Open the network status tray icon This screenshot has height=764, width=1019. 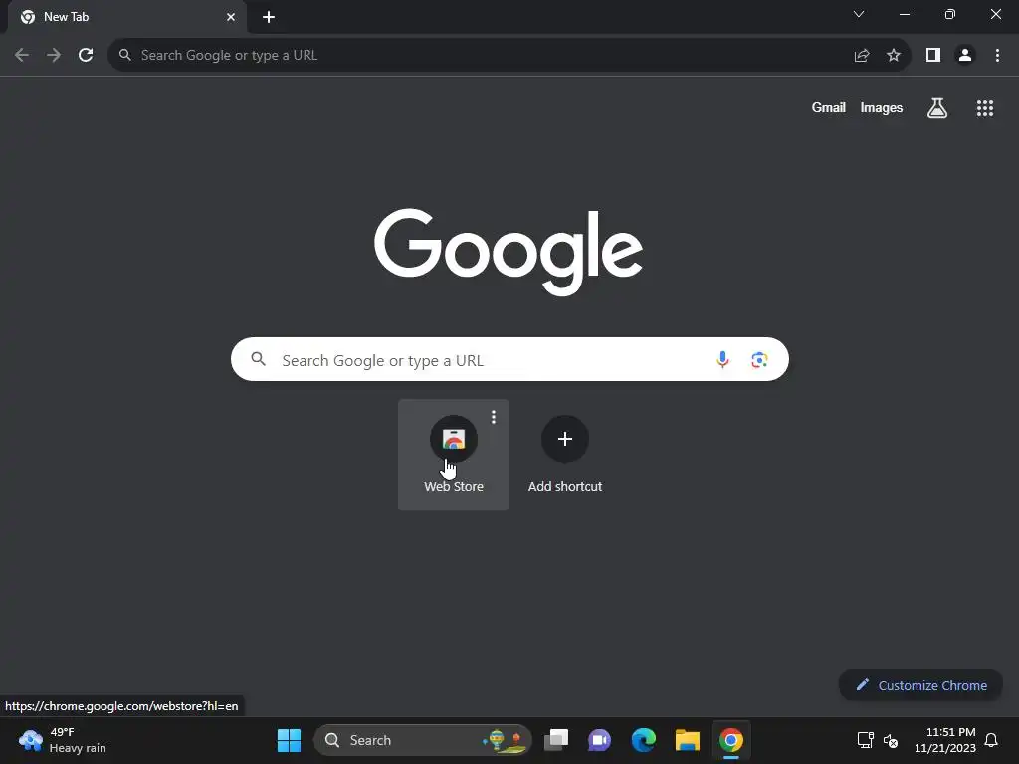[x=865, y=740]
